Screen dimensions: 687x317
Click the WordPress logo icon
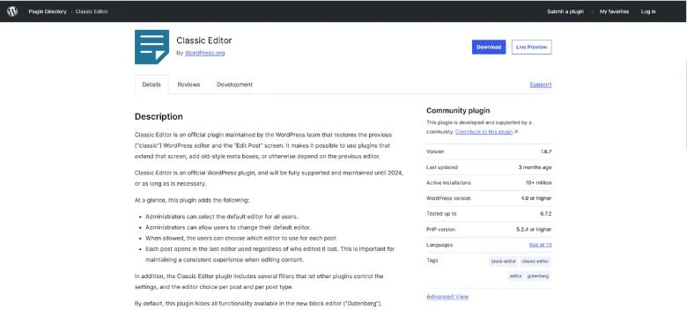pyautogui.click(x=12, y=11)
